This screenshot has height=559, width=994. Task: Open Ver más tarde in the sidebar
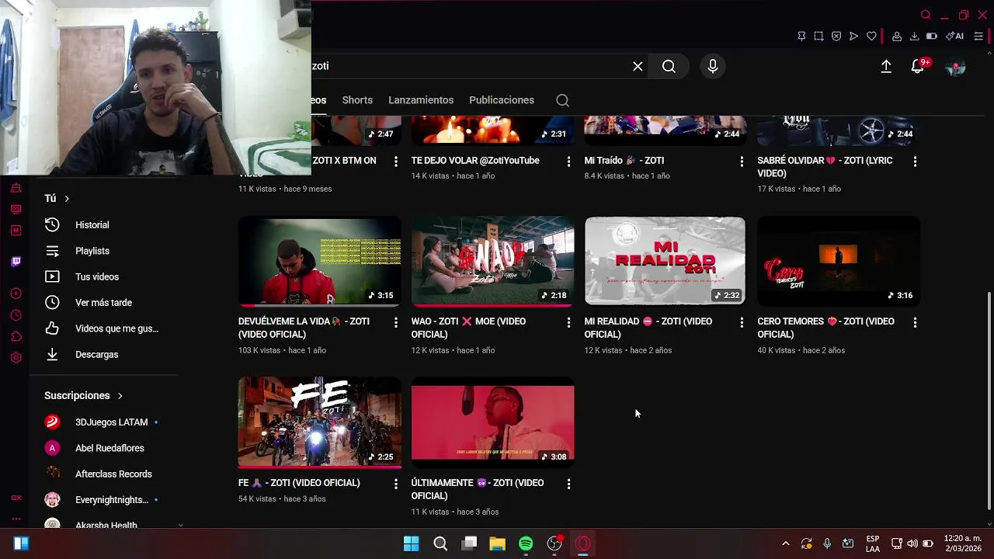click(103, 303)
